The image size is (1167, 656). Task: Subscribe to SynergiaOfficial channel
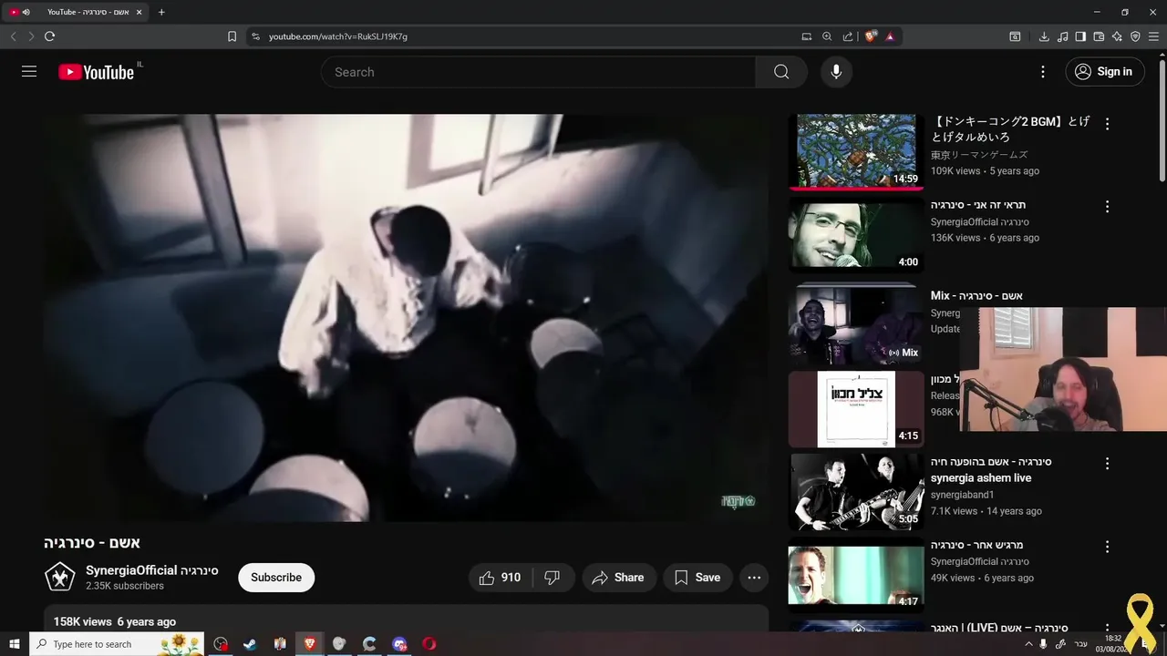[276, 578]
